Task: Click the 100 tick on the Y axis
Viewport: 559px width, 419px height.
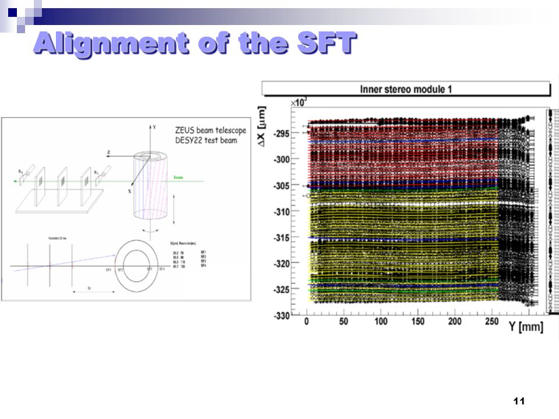Action: [x=381, y=321]
